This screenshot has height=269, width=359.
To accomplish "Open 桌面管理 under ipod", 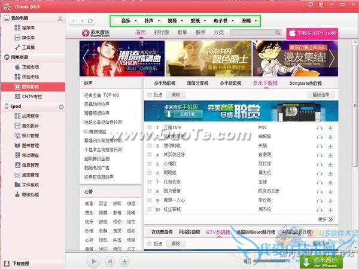I will [27, 175].
